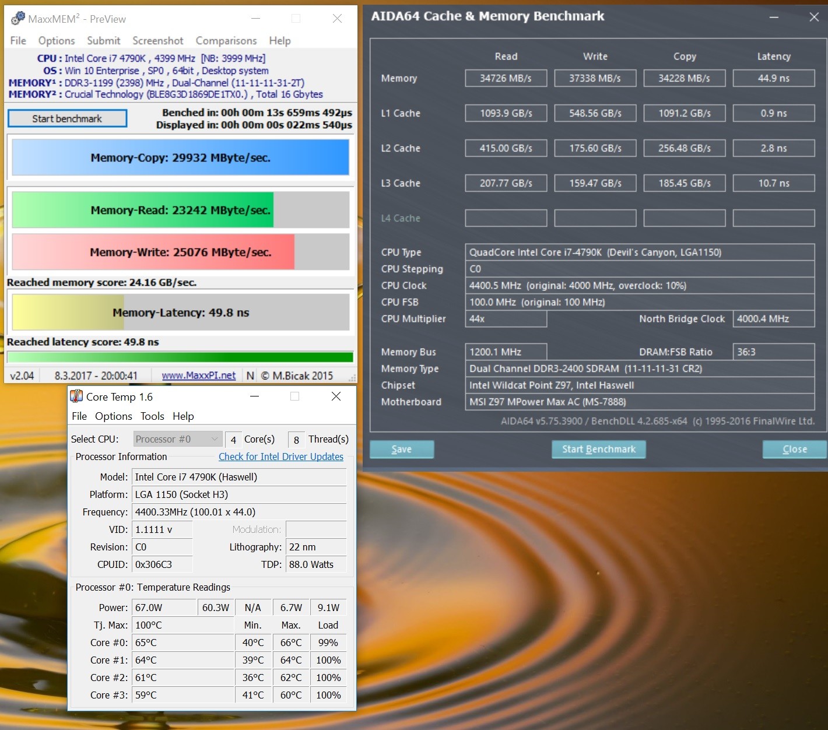
Task: Click the Memory-Copy result bar
Action: [x=180, y=157]
